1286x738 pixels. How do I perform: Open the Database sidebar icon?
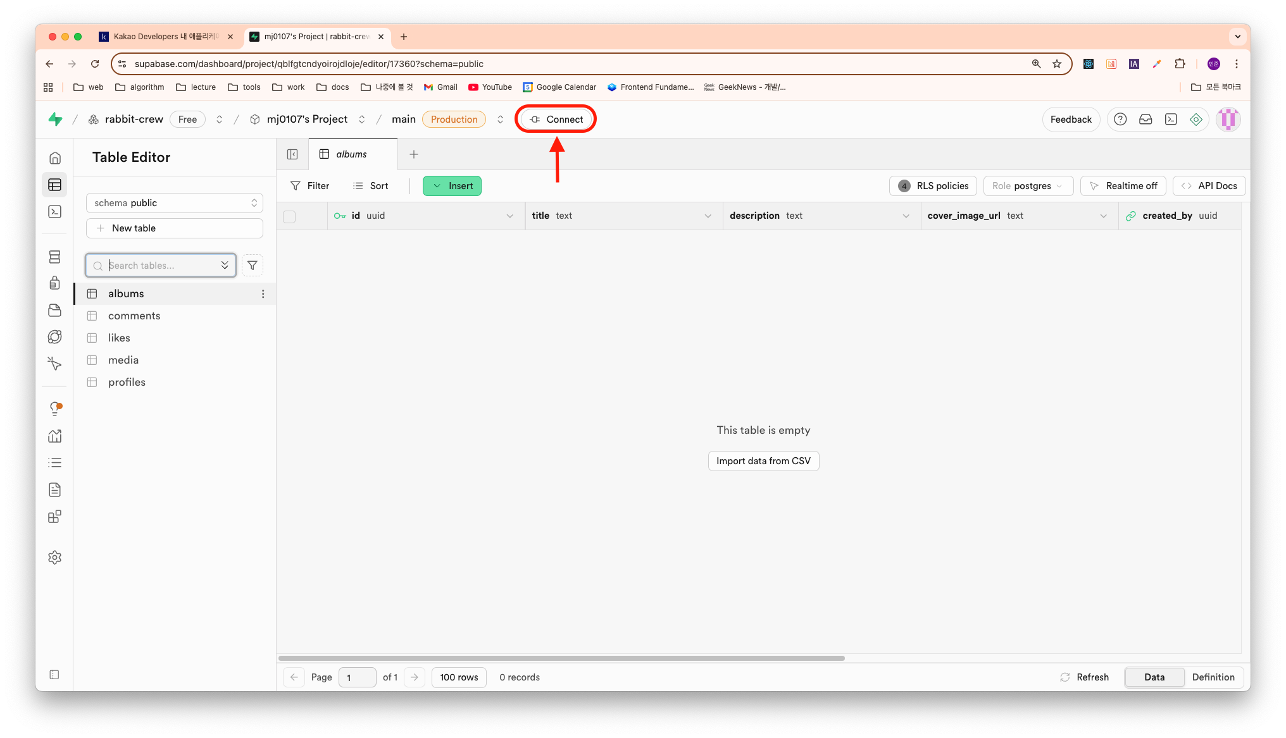[55, 257]
